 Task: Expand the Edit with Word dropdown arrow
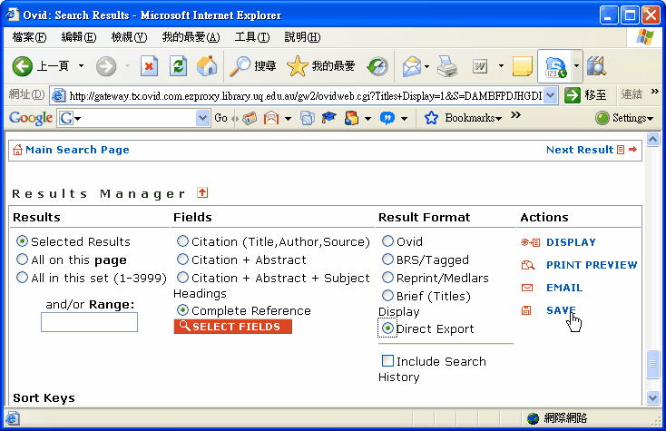[x=501, y=66]
